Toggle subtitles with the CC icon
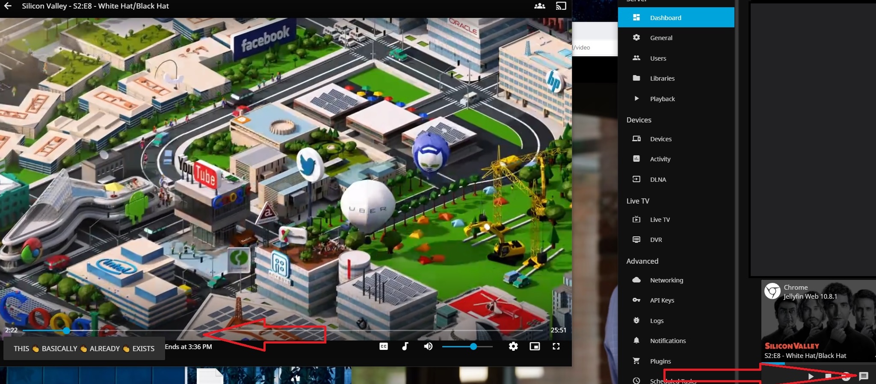The width and height of the screenshot is (876, 384). [384, 346]
